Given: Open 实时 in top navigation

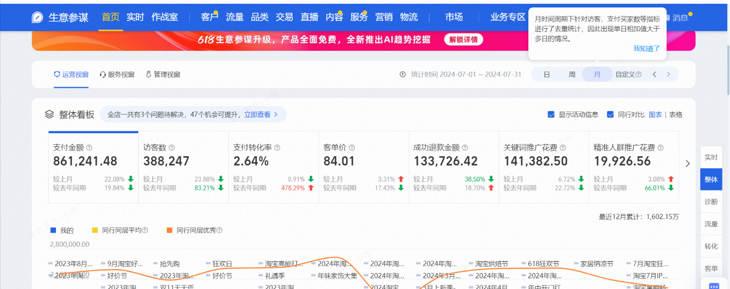Looking at the screenshot, I should (x=135, y=17).
